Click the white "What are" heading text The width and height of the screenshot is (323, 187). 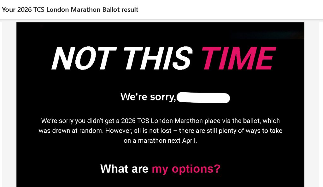pyautogui.click(x=124, y=169)
